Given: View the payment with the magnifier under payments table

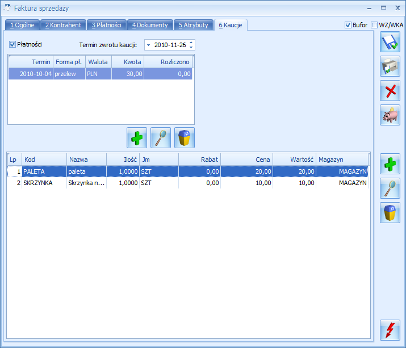Looking at the screenshot, I should coord(161,138).
